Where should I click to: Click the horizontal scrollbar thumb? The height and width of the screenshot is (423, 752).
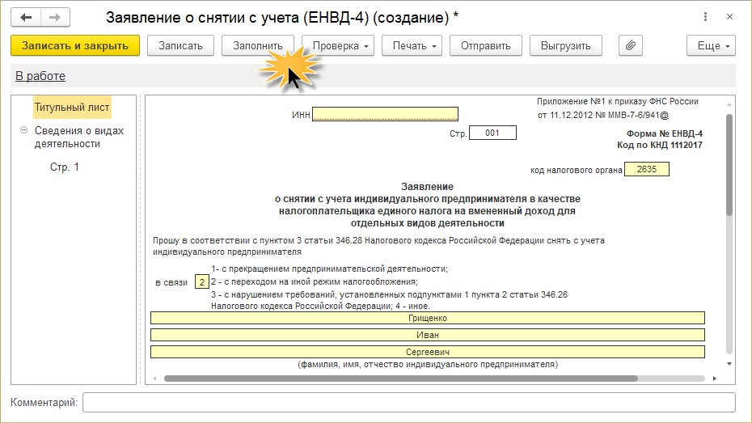(x=401, y=379)
